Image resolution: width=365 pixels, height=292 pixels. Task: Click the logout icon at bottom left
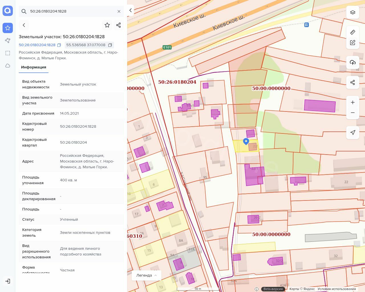click(x=8, y=281)
